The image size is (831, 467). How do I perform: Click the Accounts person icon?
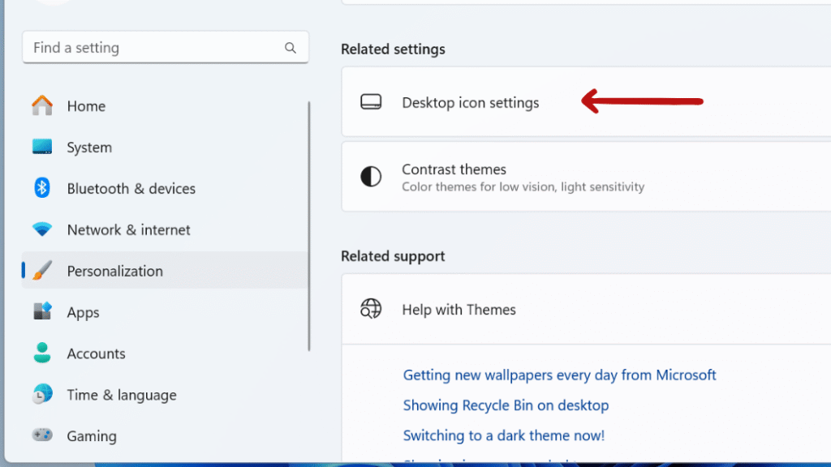coord(42,353)
